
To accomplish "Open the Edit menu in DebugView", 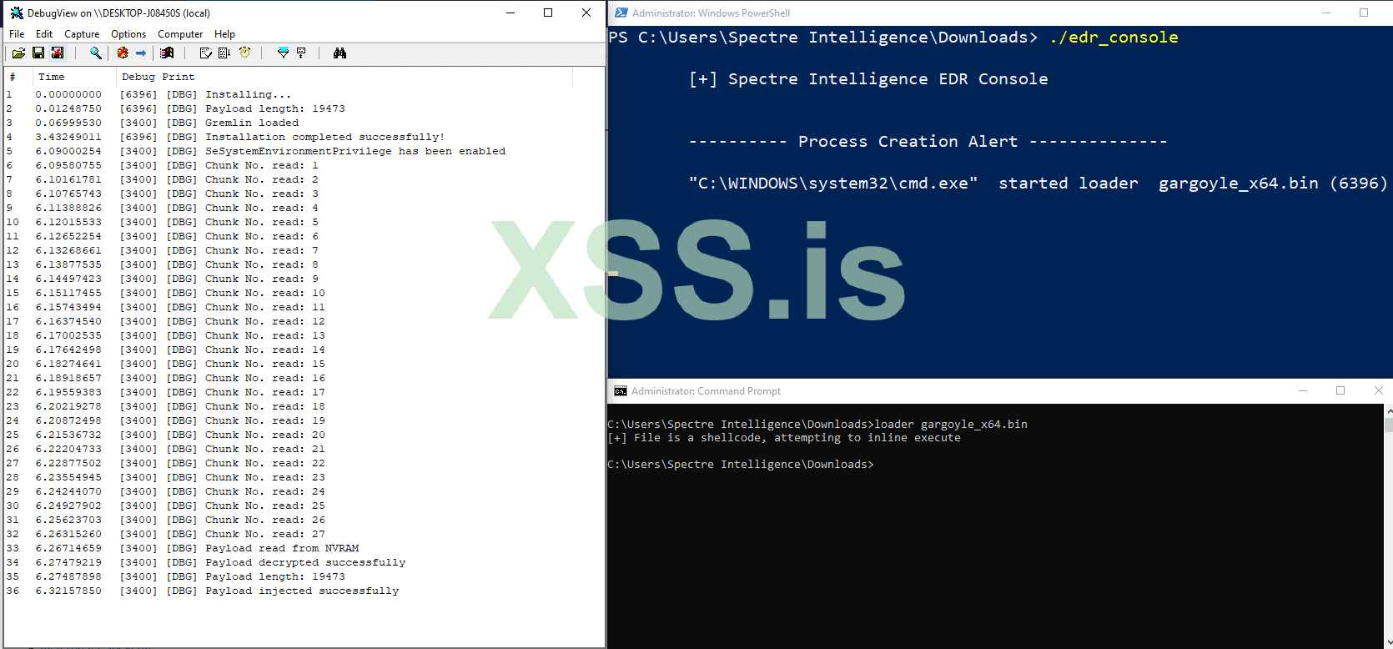I will point(44,34).
